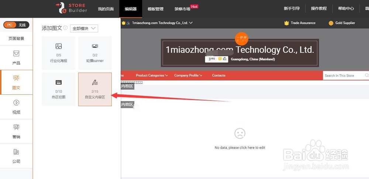
Task: Select the 视频 sidebar play icon
Action: 16,103
